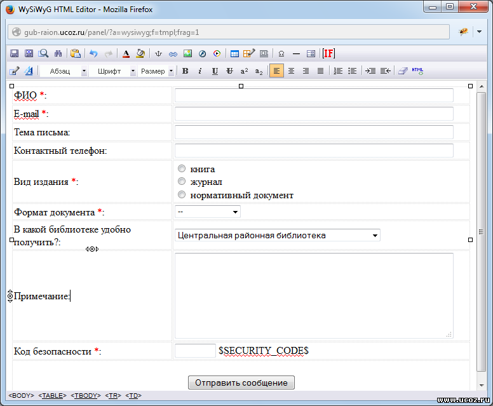The height and width of the screenshot is (406, 493).
Task: Toggle Bold formatting
Action: 185,71
